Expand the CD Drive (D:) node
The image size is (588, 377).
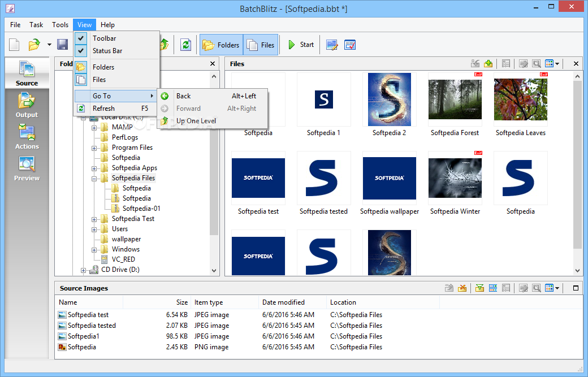[x=83, y=270]
